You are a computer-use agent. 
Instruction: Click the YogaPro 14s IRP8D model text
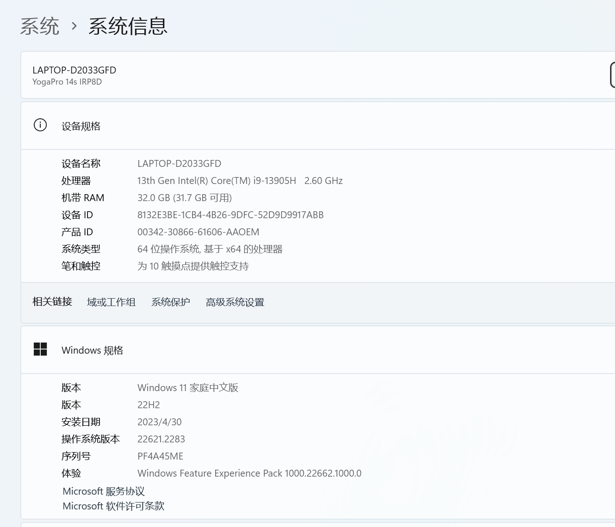pyautogui.click(x=67, y=82)
